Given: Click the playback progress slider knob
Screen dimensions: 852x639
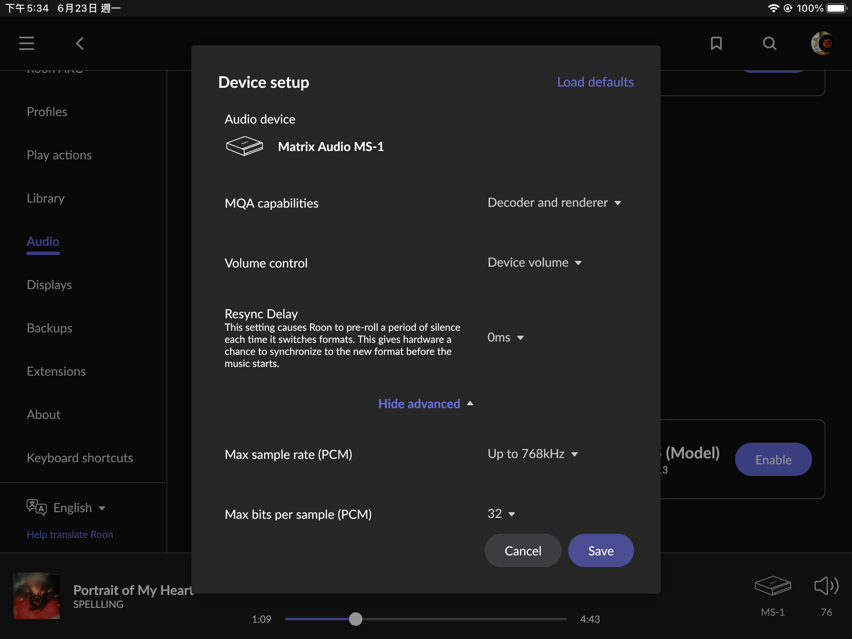Looking at the screenshot, I should pos(356,619).
